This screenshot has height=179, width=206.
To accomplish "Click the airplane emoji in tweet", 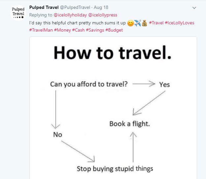I will tap(138, 23).
